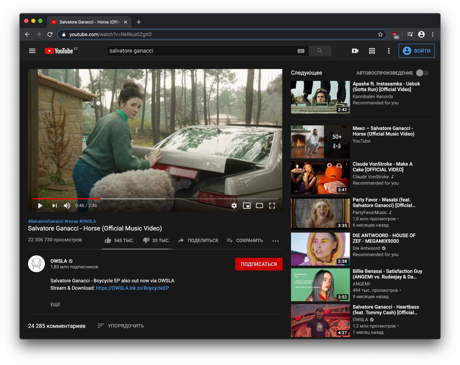Close the Salvatore Ganacci tab

click(125, 22)
